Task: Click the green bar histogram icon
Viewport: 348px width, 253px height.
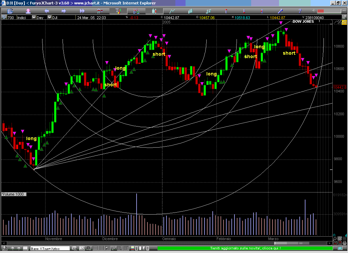Action: [190, 11]
